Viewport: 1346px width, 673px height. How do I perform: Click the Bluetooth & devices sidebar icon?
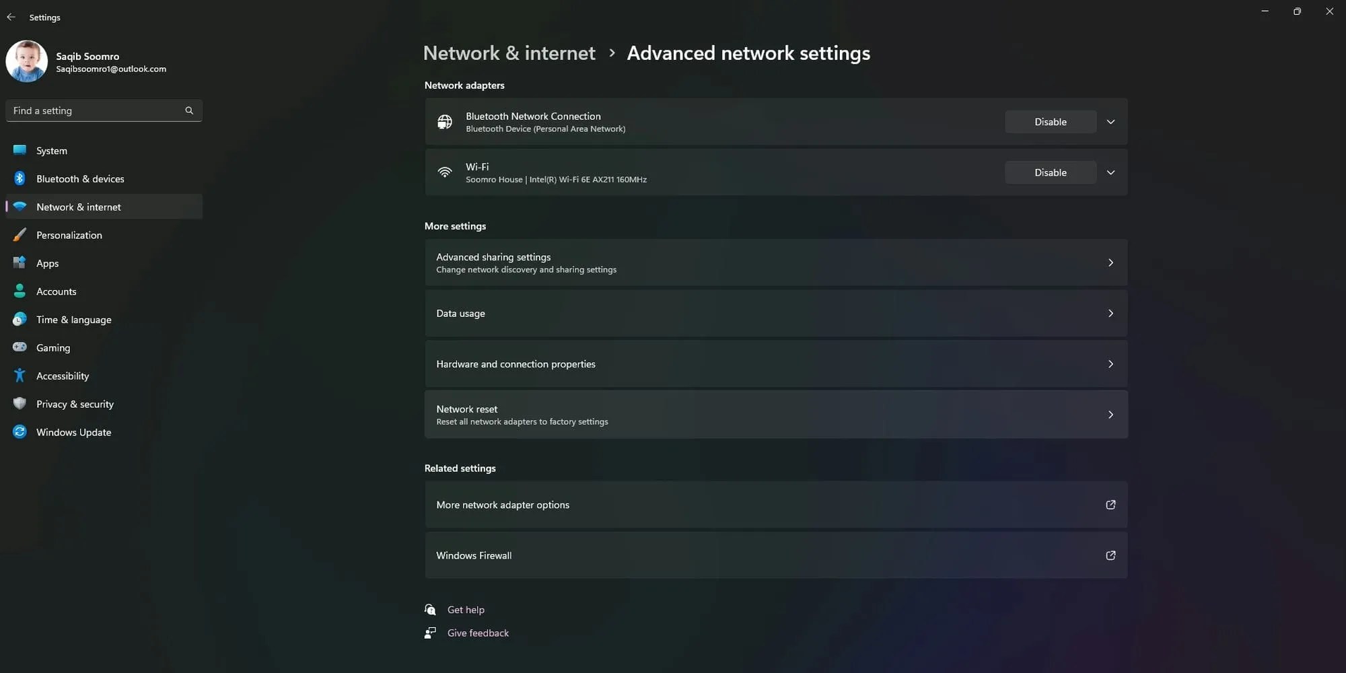[x=20, y=178]
